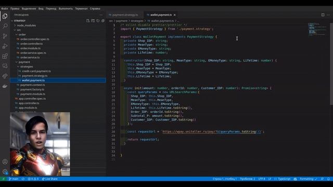Image resolution: width=333 pixels, height=187 pixels.
Task: Open Remote Explorer icon in activity bar
Action: 5,66
